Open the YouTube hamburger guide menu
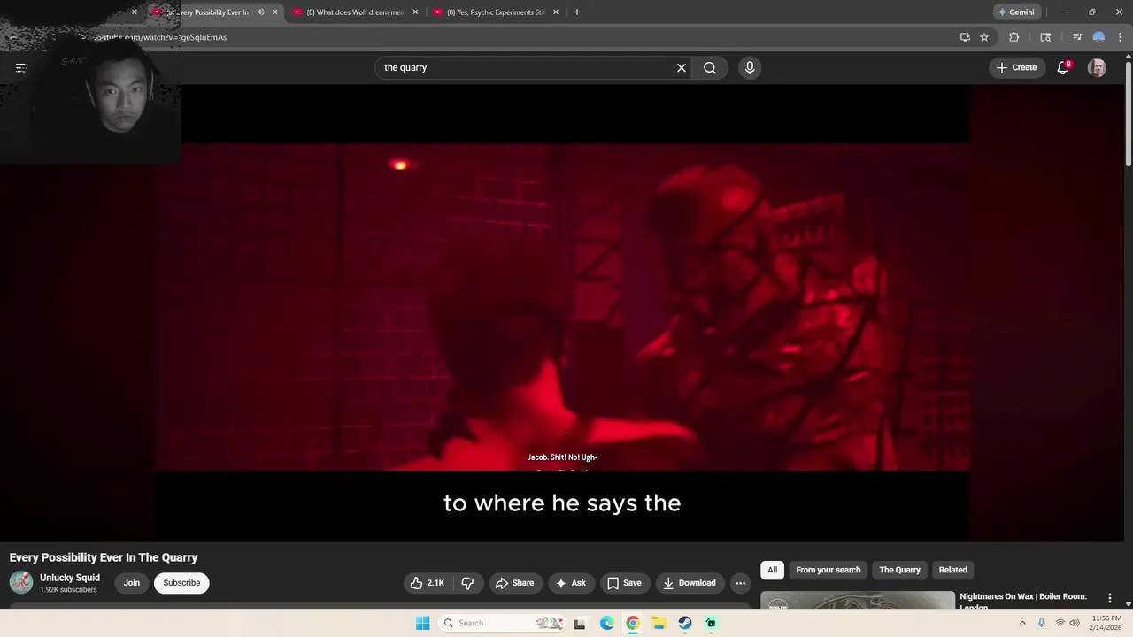This screenshot has height=637, width=1133. point(21,68)
